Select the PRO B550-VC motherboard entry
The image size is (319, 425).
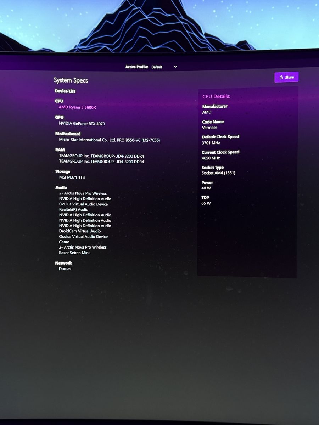click(110, 140)
